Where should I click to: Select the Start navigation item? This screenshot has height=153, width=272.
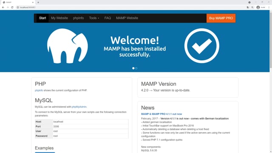(x=42, y=18)
